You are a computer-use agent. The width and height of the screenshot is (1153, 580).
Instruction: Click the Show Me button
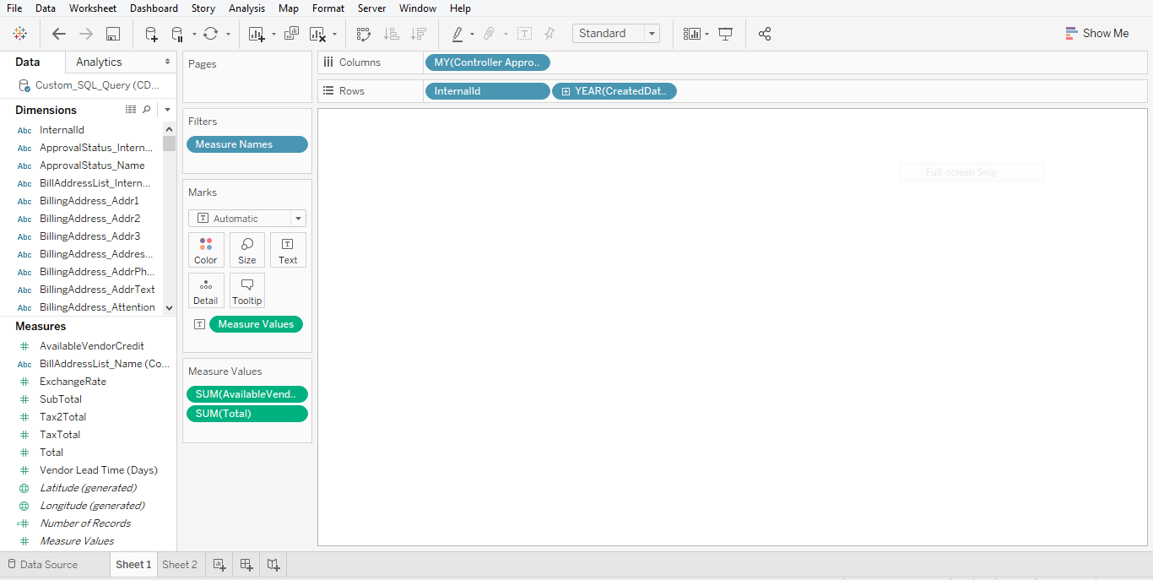1097,33
